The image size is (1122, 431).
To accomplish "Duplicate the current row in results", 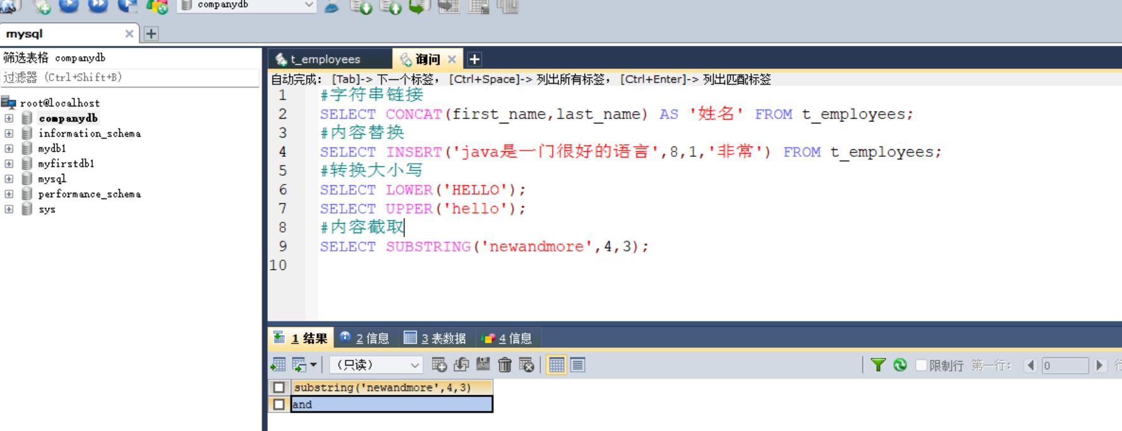I will click(461, 365).
